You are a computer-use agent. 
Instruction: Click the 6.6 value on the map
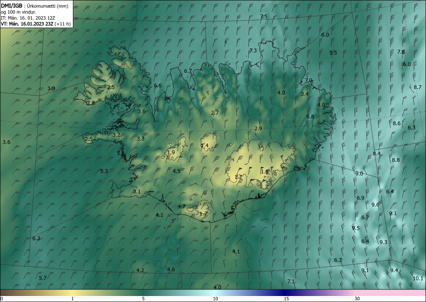pyautogui.click(x=158, y=86)
